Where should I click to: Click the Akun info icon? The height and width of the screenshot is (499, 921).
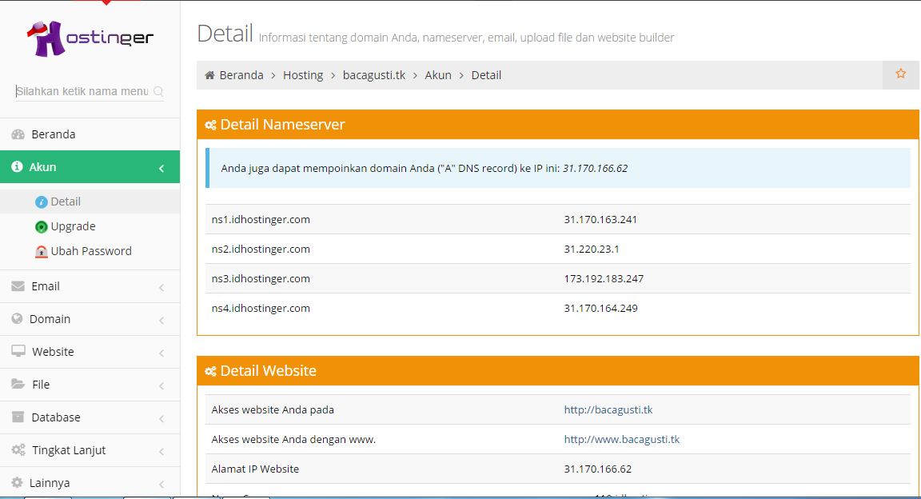tap(18, 166)
